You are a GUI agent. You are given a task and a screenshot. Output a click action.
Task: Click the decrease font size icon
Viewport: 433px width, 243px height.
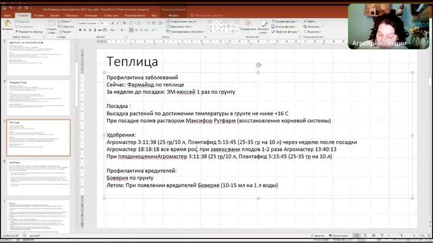click(118, 23)
